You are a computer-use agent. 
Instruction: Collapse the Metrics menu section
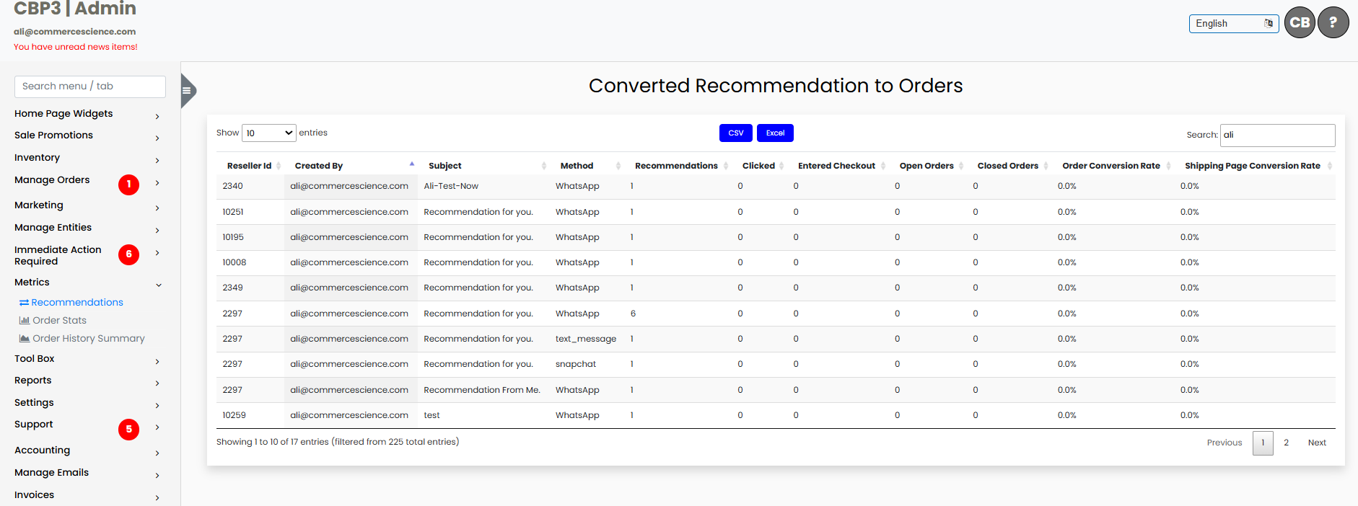(158, 284)
